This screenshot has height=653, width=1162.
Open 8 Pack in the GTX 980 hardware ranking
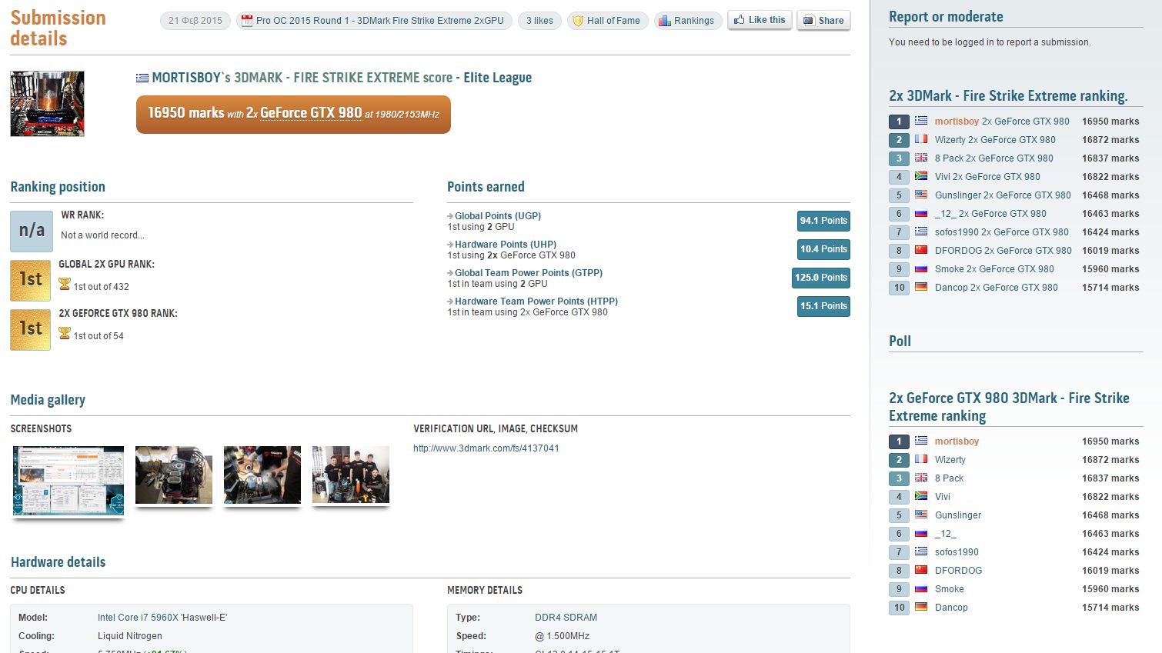(x=949, y=478)
